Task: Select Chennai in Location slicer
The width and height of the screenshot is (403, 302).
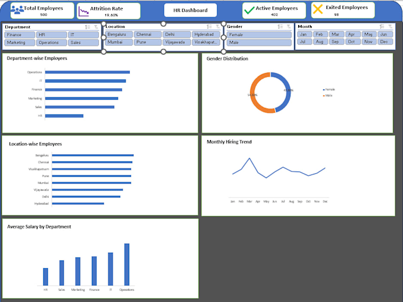Action: pos(148,34)
